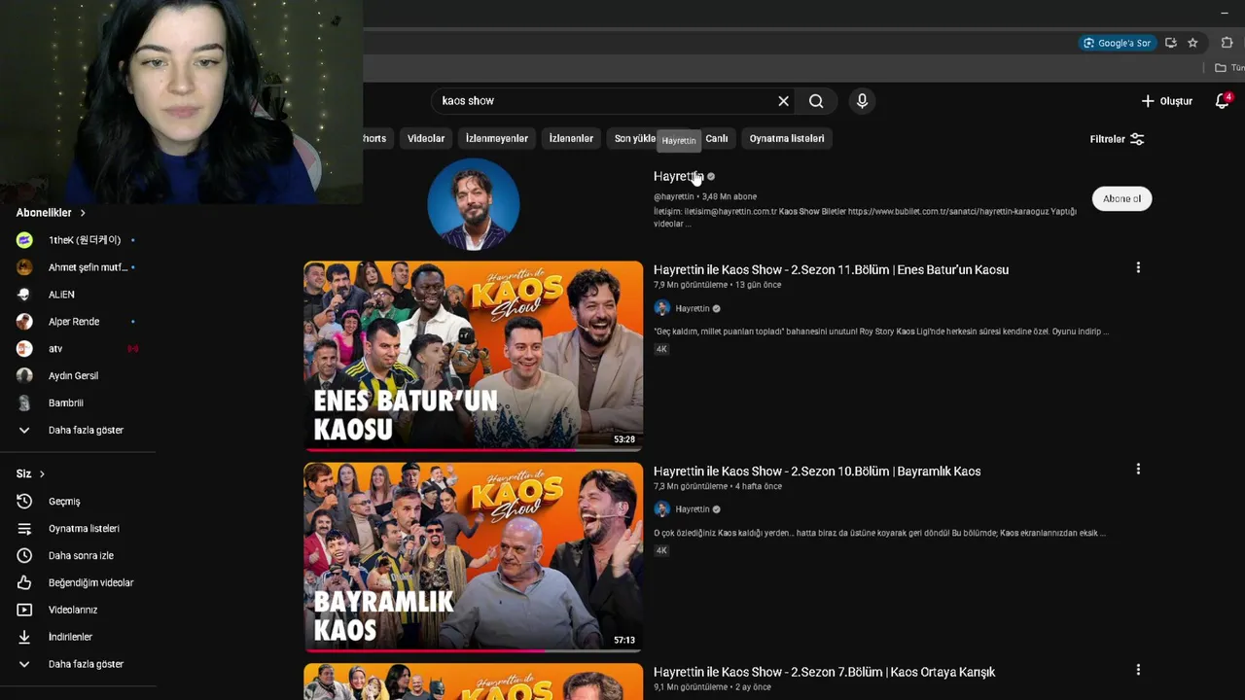Start voice search with the microphone
1245x700 pixels.
tap(862, 101)
